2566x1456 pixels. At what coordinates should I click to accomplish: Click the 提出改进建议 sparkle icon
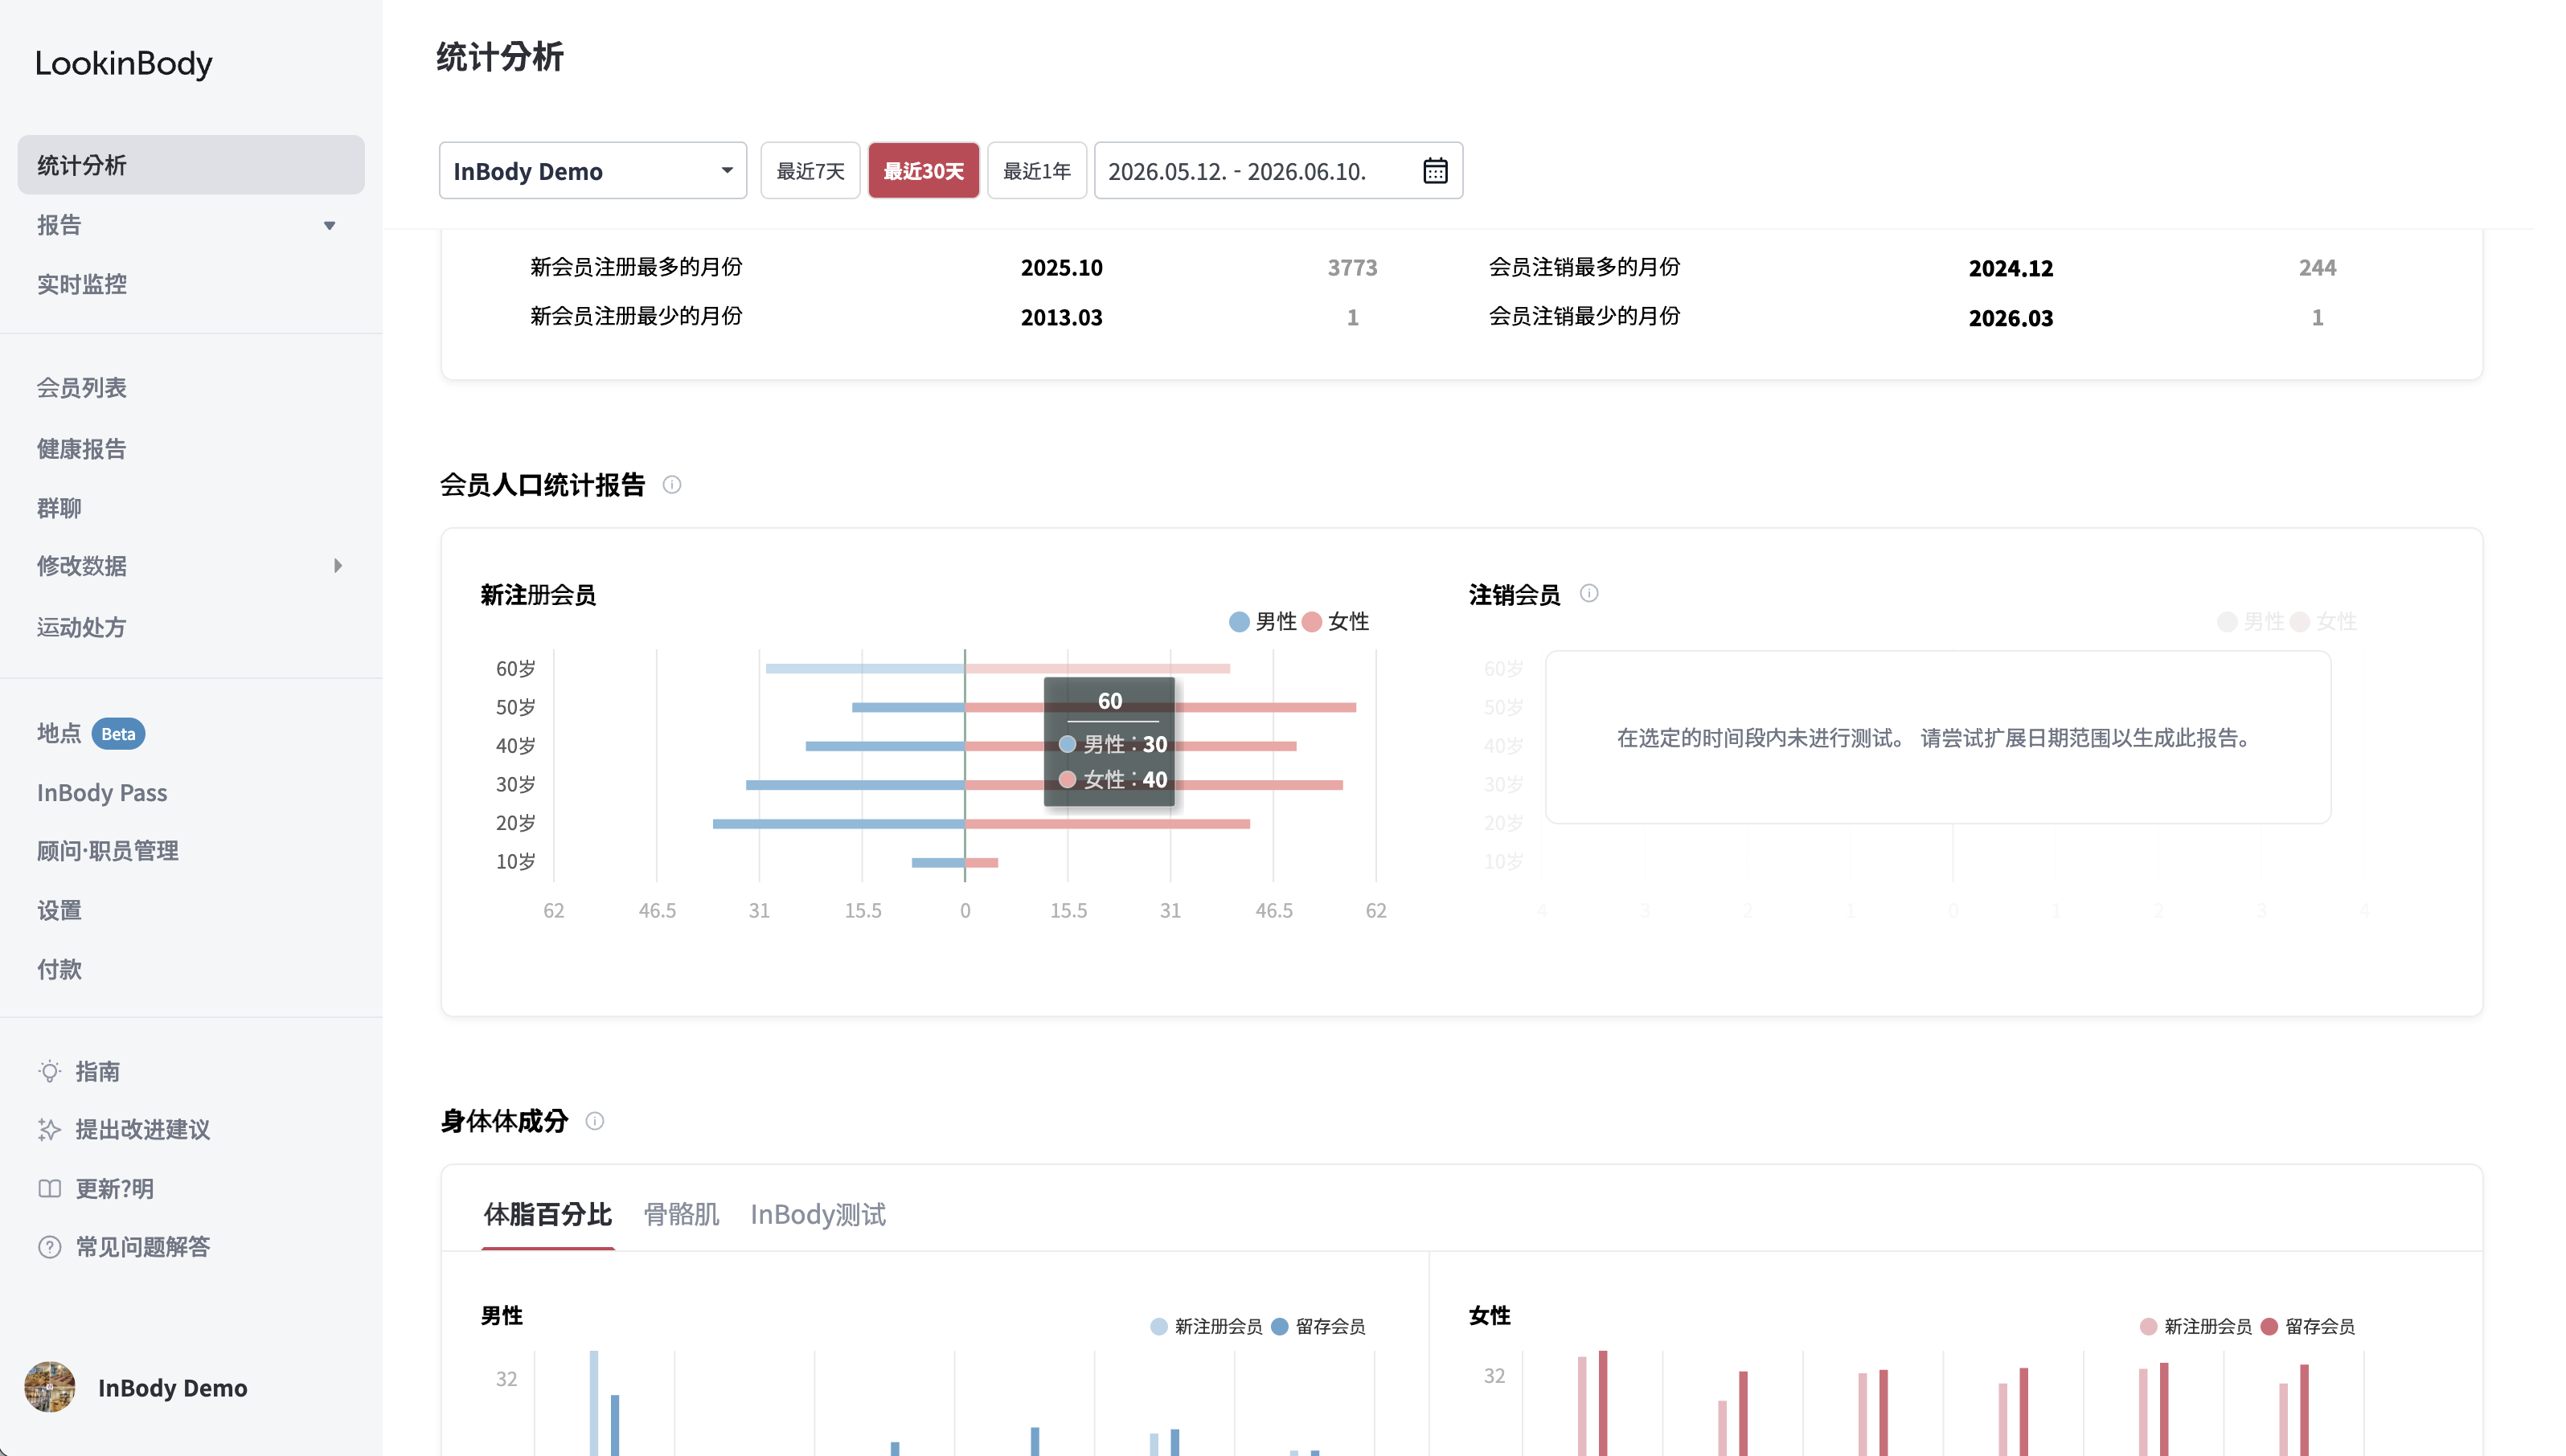click(x=50, y=1130)
